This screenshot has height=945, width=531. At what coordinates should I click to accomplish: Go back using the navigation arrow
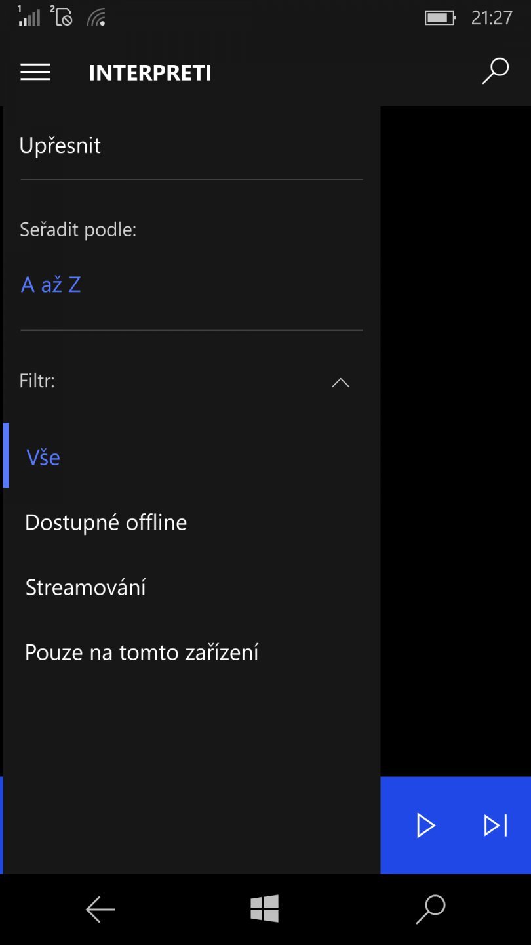click(100, 910)
